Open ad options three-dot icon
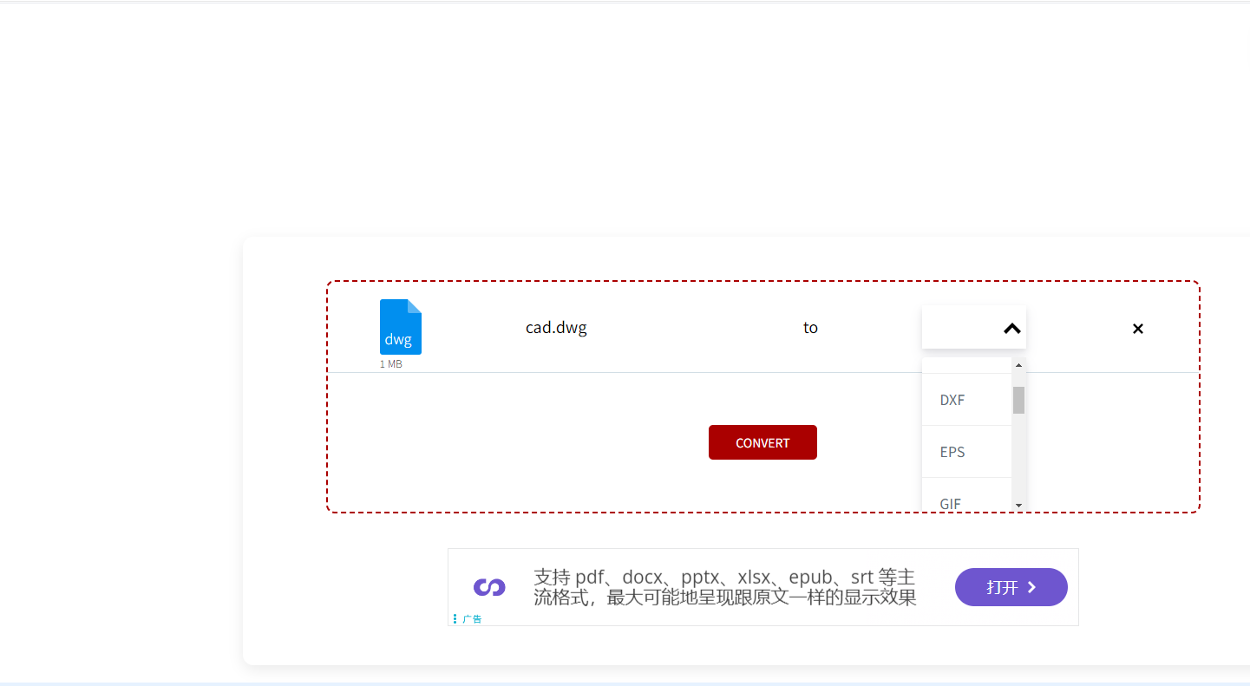This screenshot has height=686, width=1250. pos(455,618)
